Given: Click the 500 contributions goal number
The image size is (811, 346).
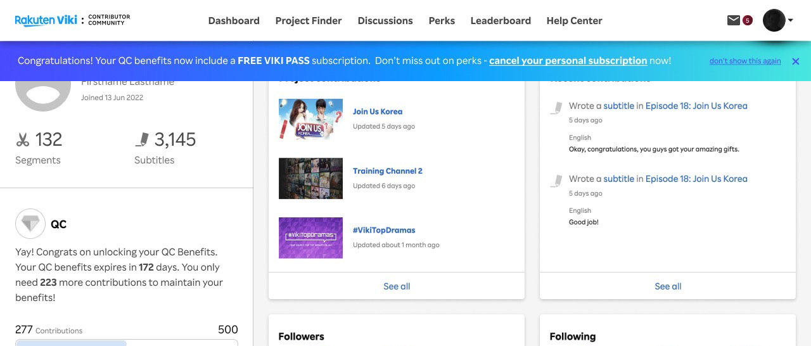Looking at the screenshot, I should click(x=227, y=330).
